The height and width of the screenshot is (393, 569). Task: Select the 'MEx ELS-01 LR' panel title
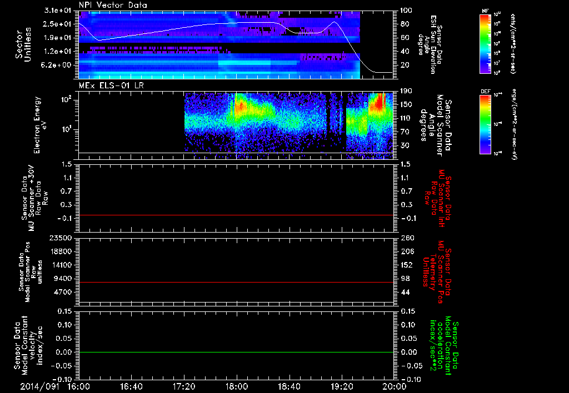tap(111, 86)
